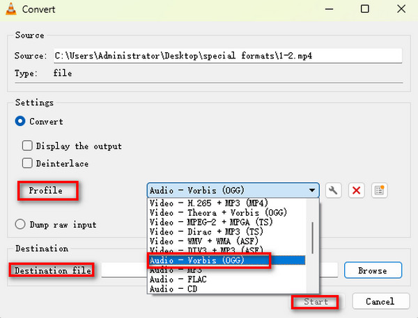
Task: Click the Cancel button
Action: (380, 301)
